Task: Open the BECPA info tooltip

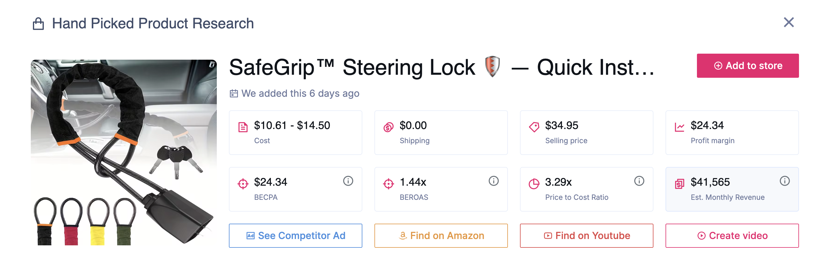Action: pyautogui.click(x=348, y=181)
